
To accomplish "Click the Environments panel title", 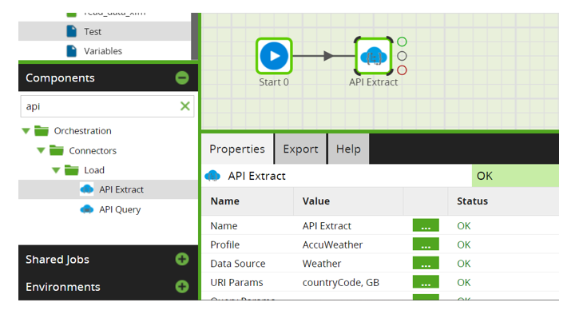I will tap(63, 287).
